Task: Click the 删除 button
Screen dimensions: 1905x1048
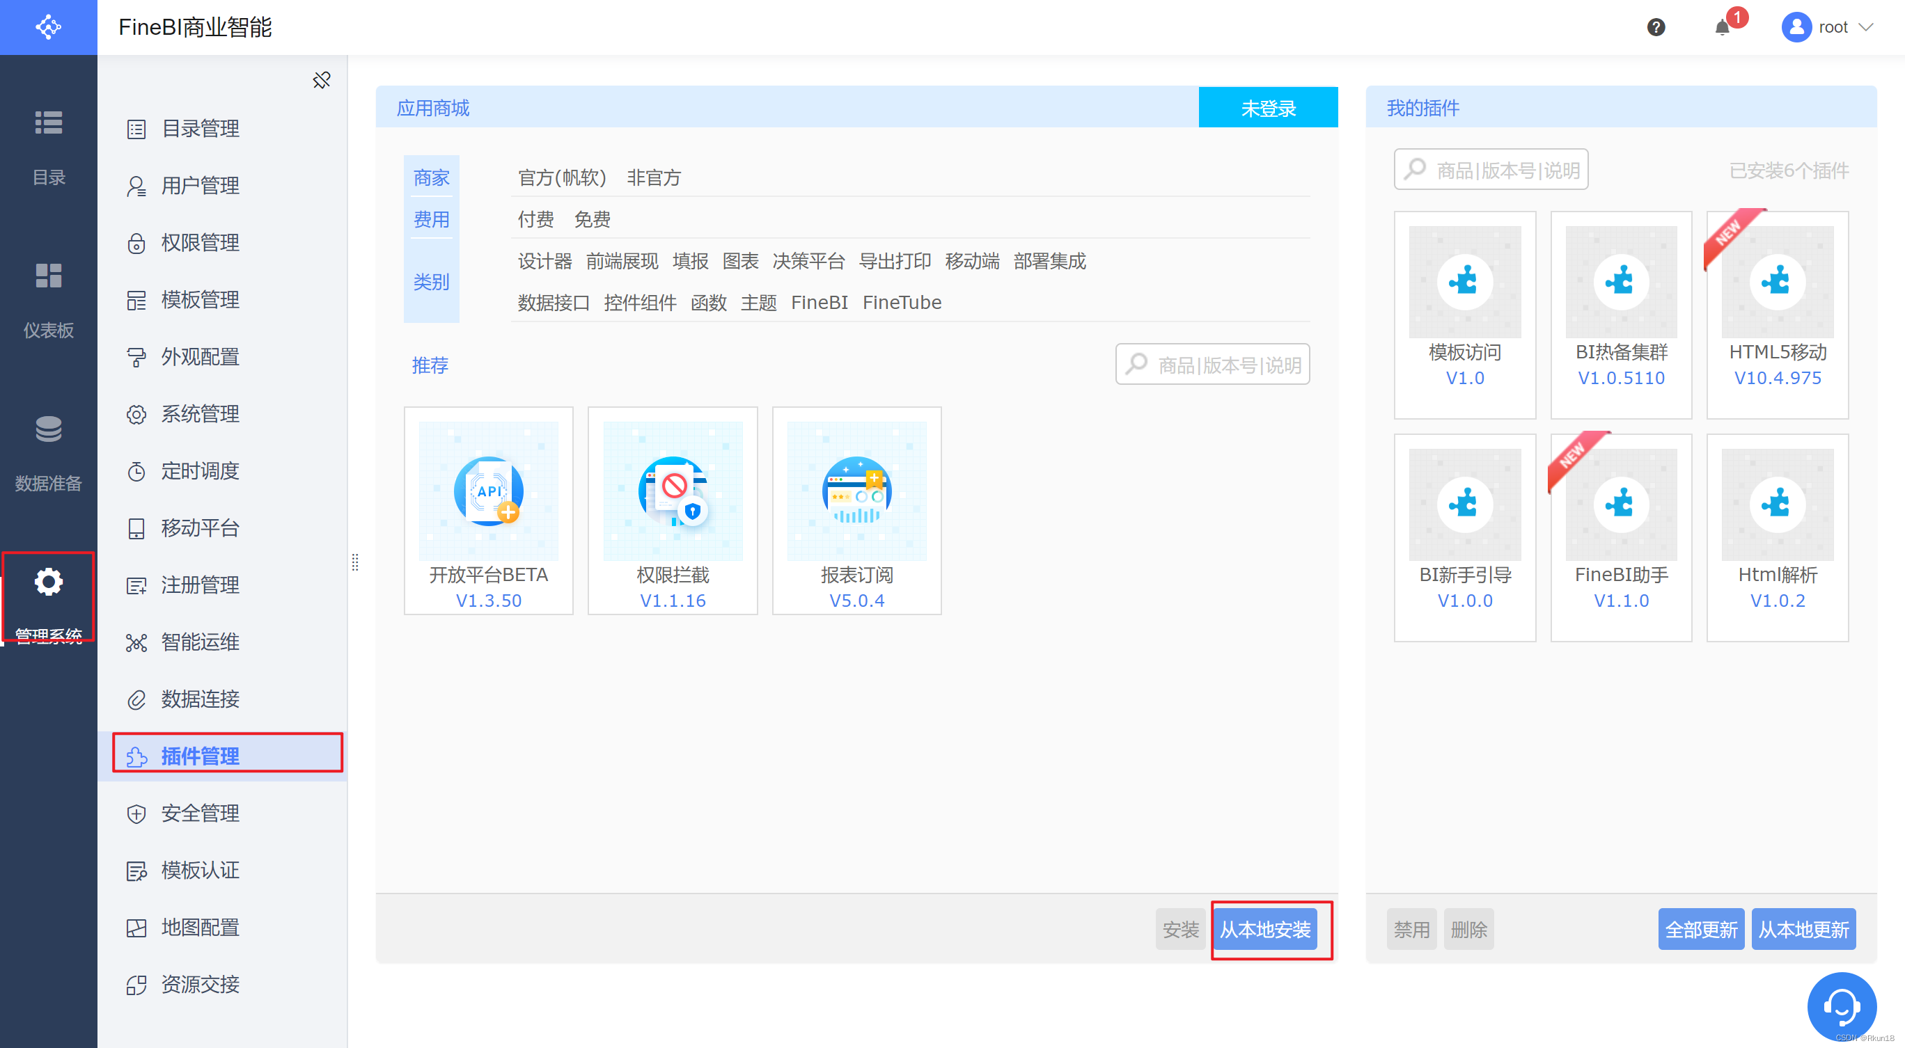Action: click(x=1468, y=929)
